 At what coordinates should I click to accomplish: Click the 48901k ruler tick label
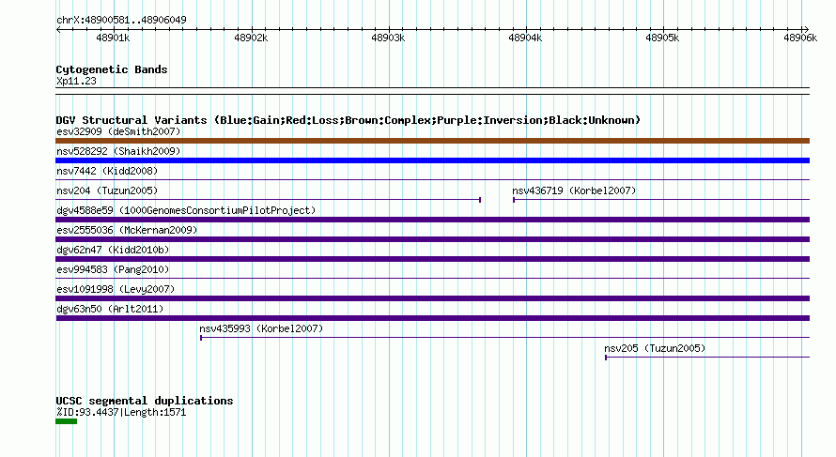point(113,38)
